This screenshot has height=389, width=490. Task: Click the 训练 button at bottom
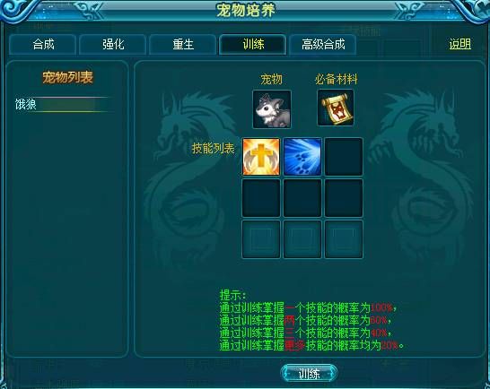(x=309, y=373)
